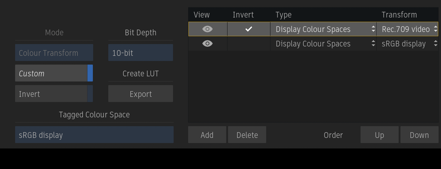The width and height of the screenshot is (441, 169).
Task: Delete the selected transform row
Action: (247, 135)
